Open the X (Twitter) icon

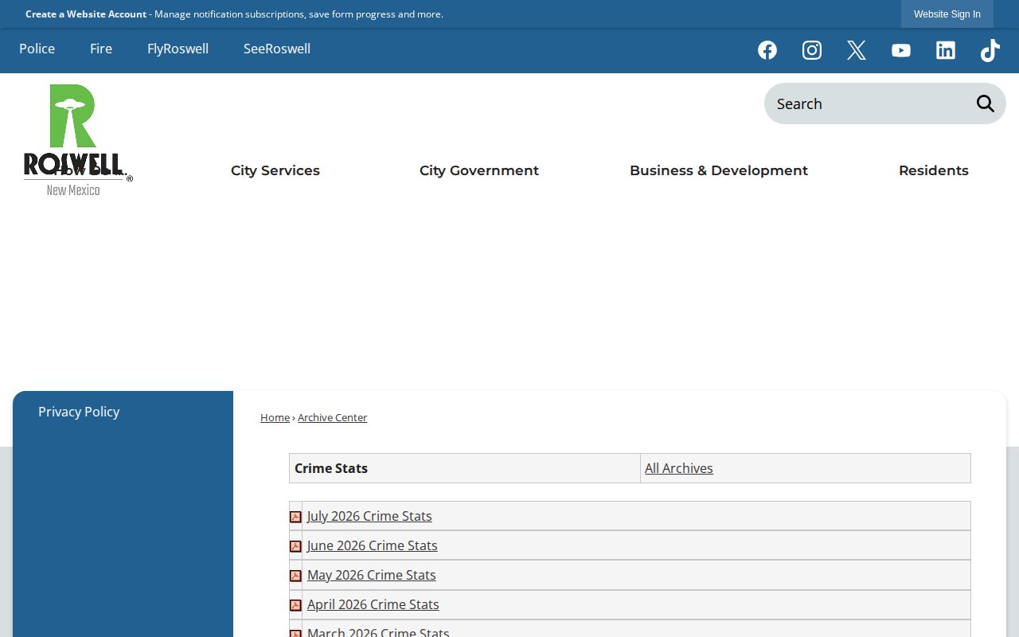pyautogui.click(x=857, y=50)
